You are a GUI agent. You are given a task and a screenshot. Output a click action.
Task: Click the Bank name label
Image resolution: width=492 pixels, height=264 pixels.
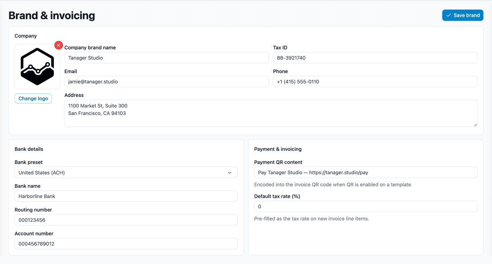27,186
